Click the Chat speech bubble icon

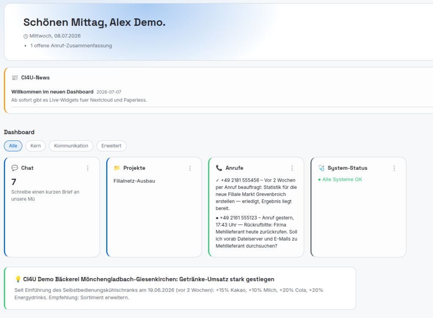(x=15, y=168)
